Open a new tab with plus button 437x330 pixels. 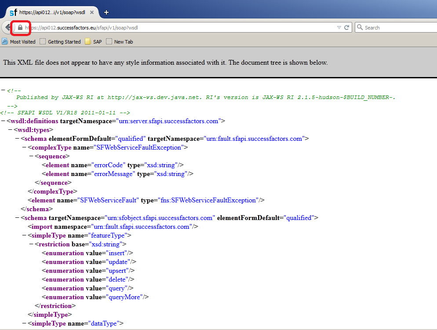tap(106, 12)
